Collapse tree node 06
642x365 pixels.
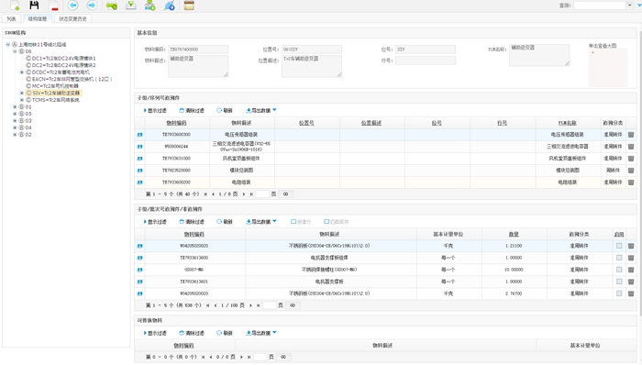pos(15,51)
